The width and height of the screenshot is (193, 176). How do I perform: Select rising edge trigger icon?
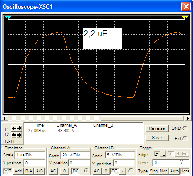pyautogui.click(x=157, y=154)
